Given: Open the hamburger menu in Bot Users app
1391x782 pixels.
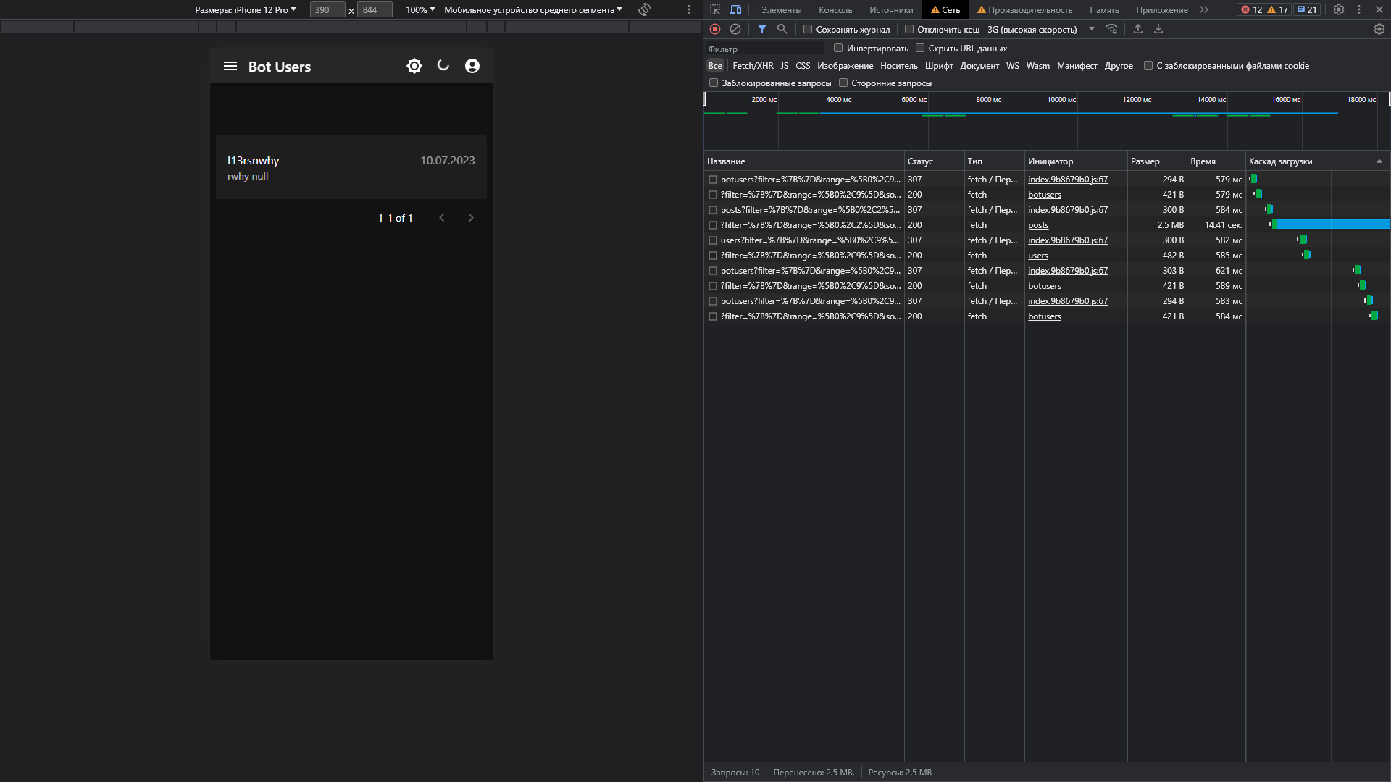Looking at the screenshot, I should (x=230, y=66).
